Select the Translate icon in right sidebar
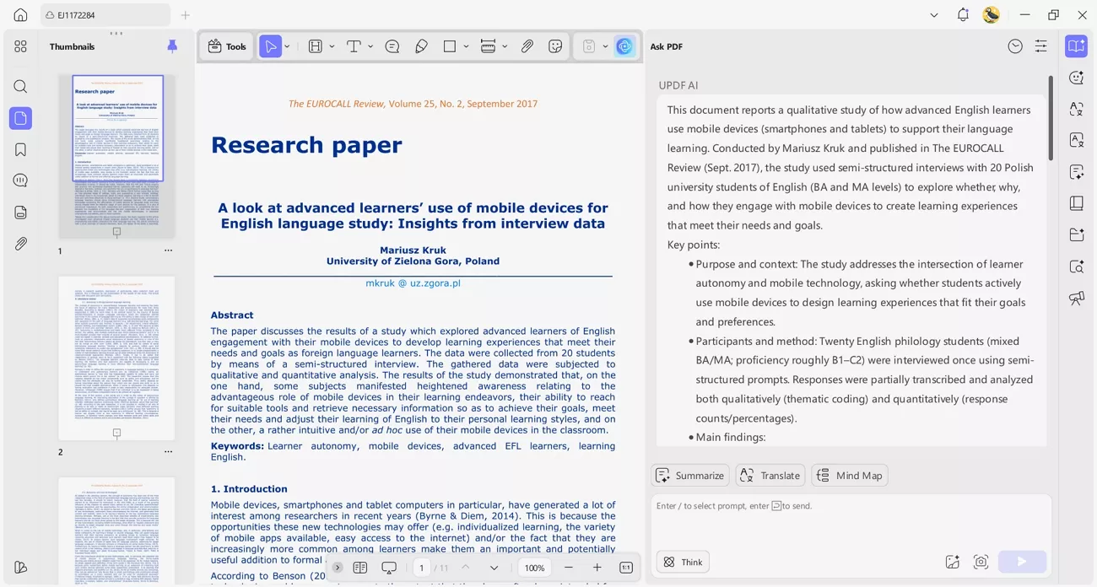1097x587 pixels. [x=1076, y=109]
